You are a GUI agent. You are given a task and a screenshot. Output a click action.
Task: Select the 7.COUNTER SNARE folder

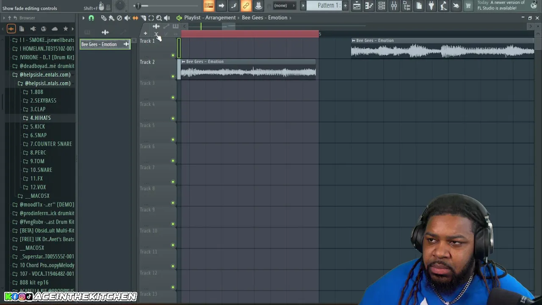coord(47,144)
